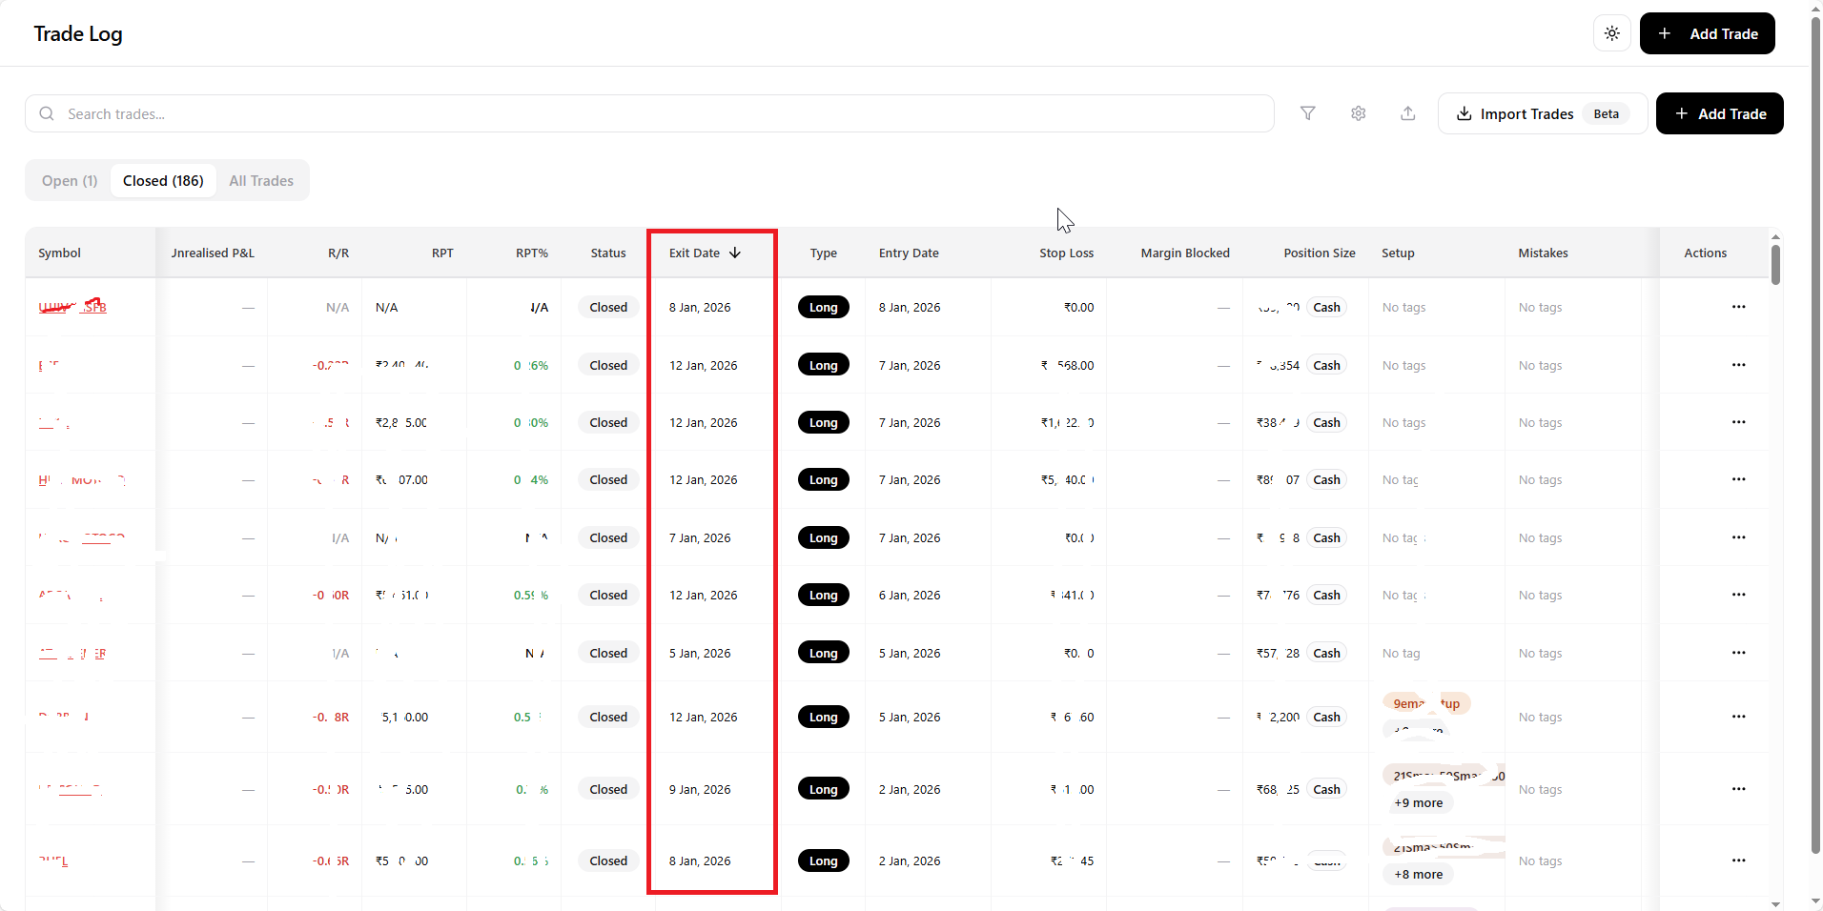This screenshot has width=1823, height=911.
Task: Click the exit date cell 7 Jan, 2026
Action: pos(700,537)
